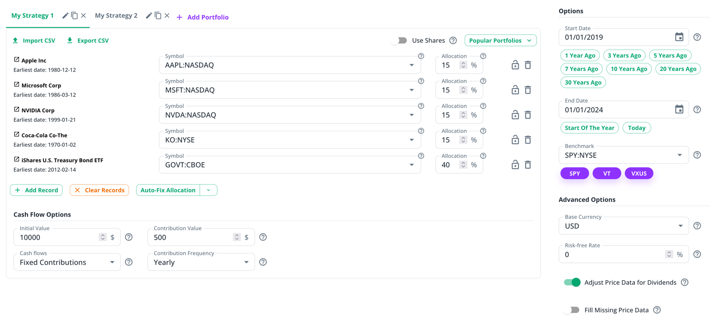Toggle the Use Shares switch
Image resolution: width=710 pixels, height=328 pixels.
coord(399,41)
